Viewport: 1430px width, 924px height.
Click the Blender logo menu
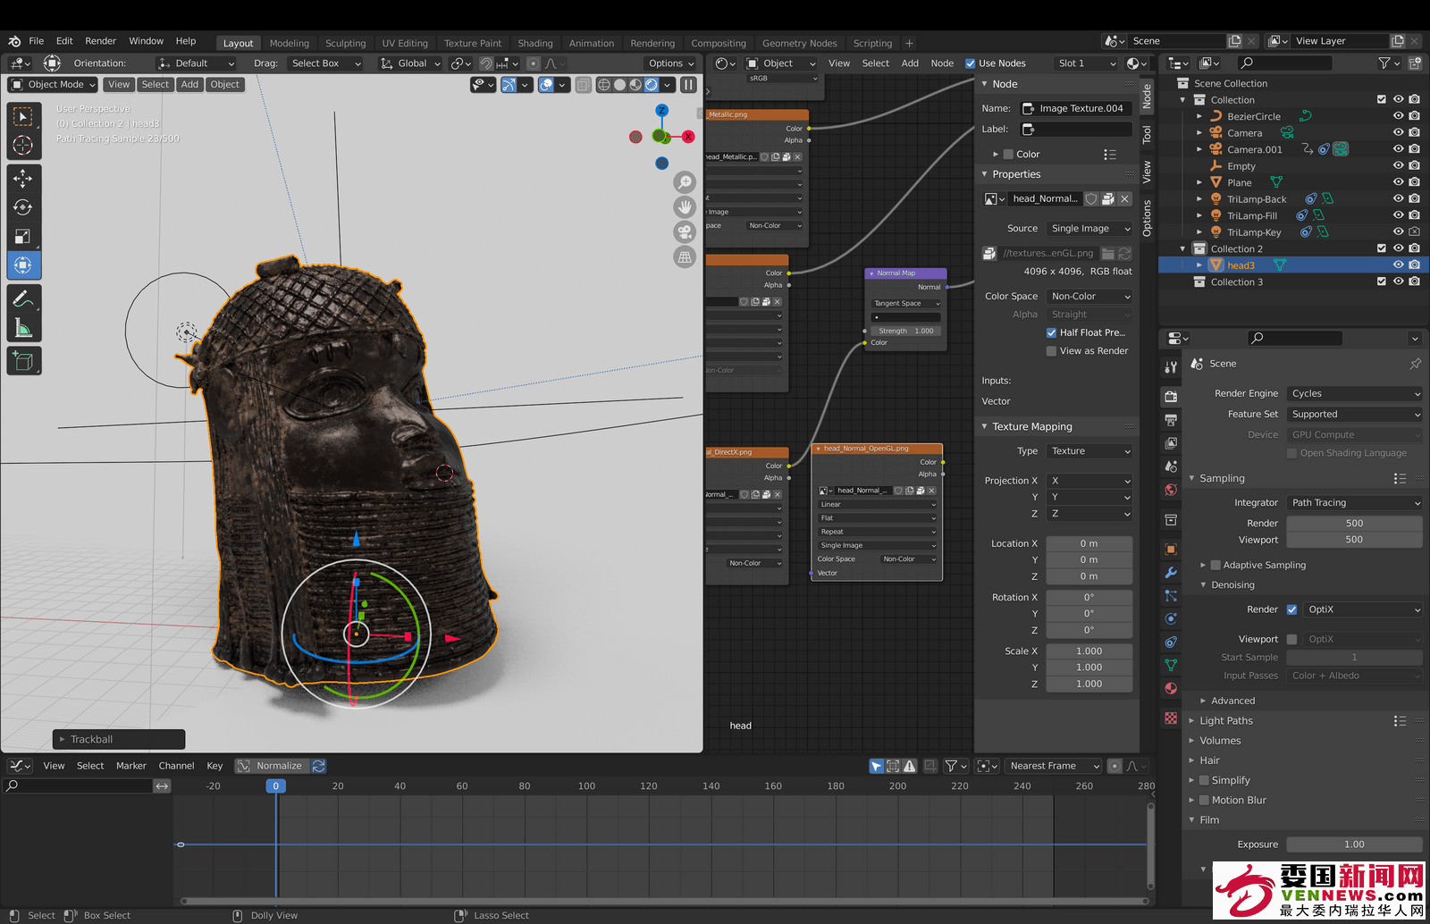pos(14,41)
